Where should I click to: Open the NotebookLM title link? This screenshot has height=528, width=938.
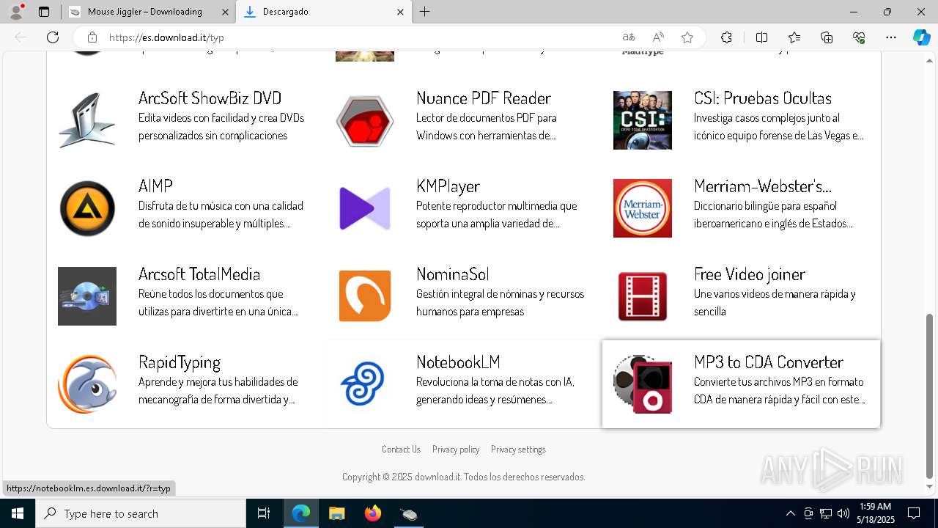coord(458,362)
